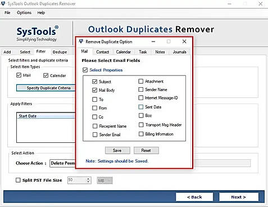Check Transport Msg Header checkbox
The width and height of the screenshot is (268, 207).
(x=141, y=125)
